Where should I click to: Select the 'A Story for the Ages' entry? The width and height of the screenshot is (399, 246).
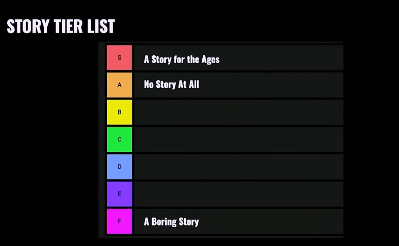182,59
